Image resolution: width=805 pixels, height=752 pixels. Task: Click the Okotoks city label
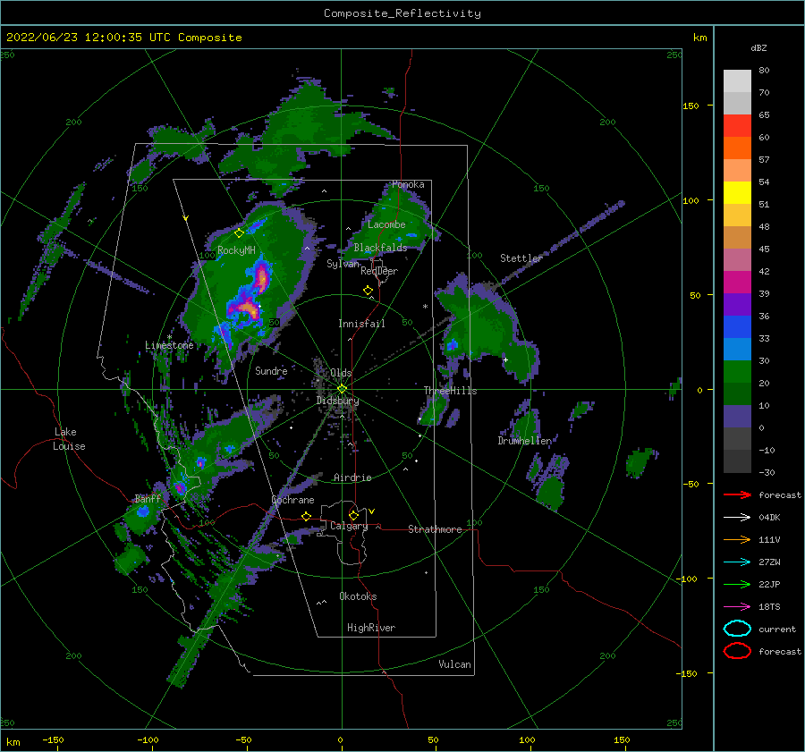click(x=358, y=596)
